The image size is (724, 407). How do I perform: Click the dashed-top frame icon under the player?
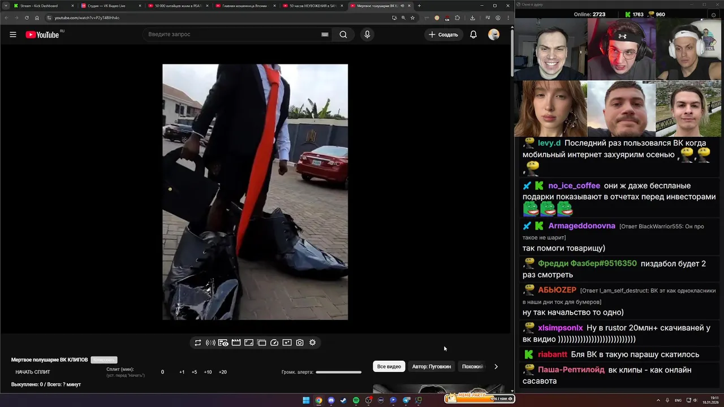[x=261, y=343]
